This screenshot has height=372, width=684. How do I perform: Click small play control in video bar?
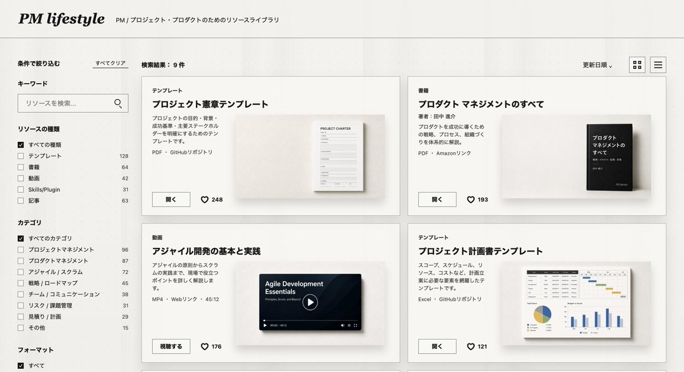pos(265,325)
